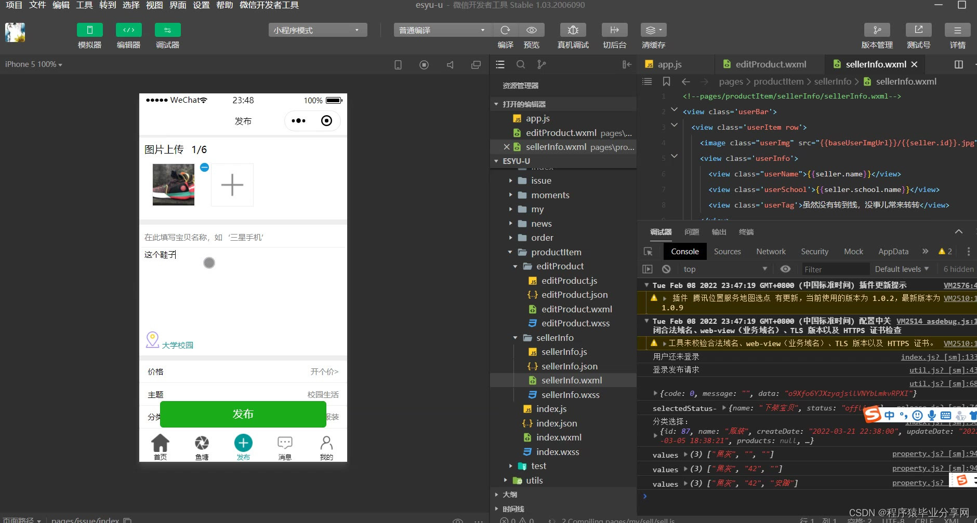Click the green 发布 publish button

click(x=243, y=414)
